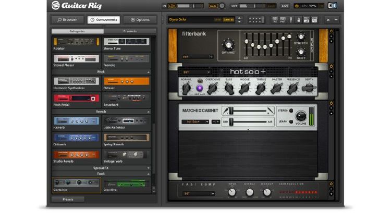Select the Categories sub-tab
Image resolution: width=391 pixels, height=222 pixels.
(x=78, y=31)
